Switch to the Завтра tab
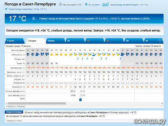 (55, 41)
